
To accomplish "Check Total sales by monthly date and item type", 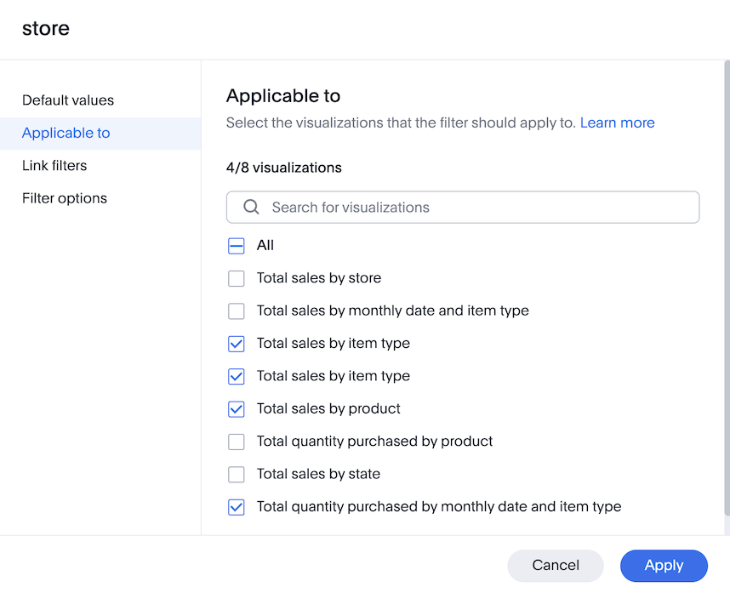I will pos(236,311).
